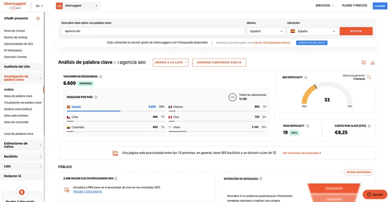Open Redactor IA
This screenshot has width=389, height=202.
point(13,176)
